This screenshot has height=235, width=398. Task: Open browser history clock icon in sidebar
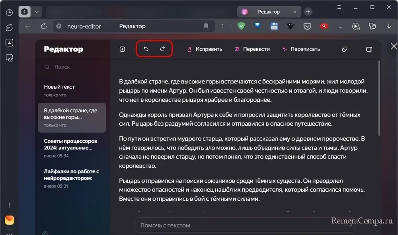[9, 12]
